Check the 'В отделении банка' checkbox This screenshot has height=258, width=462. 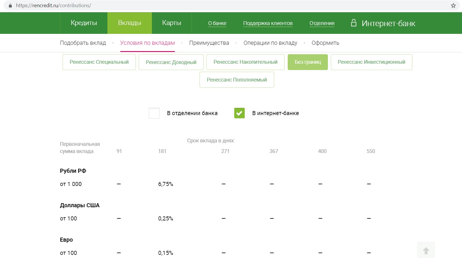pos(154,113)
